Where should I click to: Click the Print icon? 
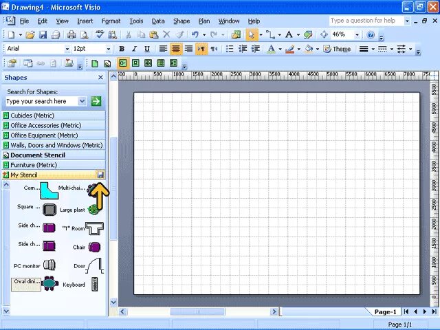coord(71,35)
